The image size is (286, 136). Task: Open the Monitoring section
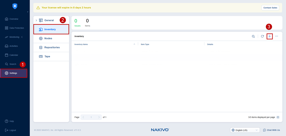pyautogui.click(x=14, y=37)
